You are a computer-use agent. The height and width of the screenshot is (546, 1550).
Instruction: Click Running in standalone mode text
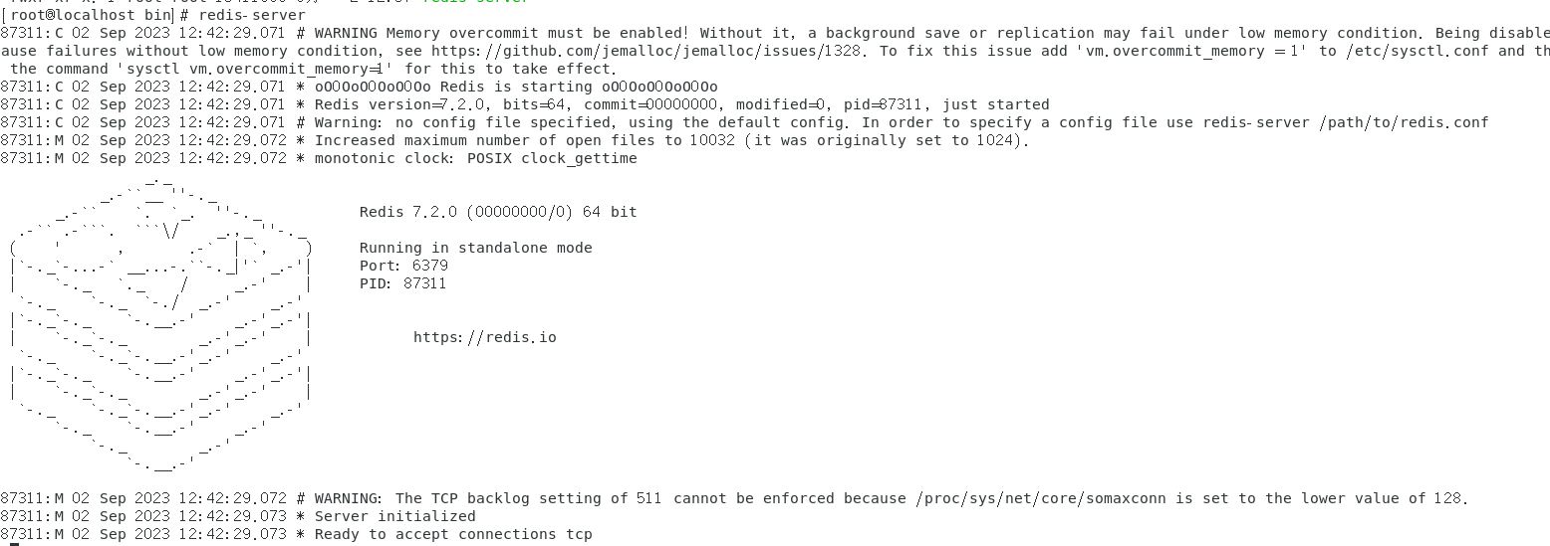coord(476,248)
